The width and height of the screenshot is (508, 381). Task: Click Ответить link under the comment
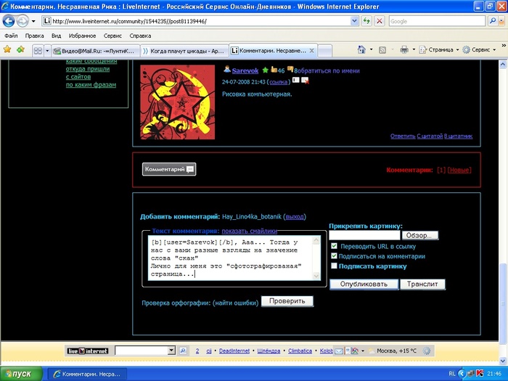pos(403,136)
